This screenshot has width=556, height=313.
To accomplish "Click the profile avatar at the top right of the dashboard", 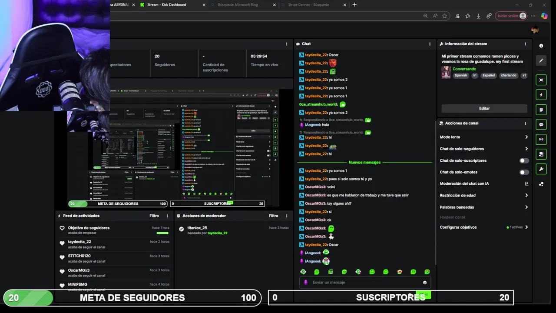I will pyautogui.click(x=535, y=30).
